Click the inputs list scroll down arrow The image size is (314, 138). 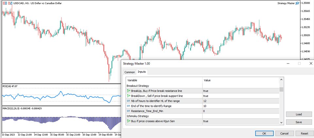click(281, 122)
